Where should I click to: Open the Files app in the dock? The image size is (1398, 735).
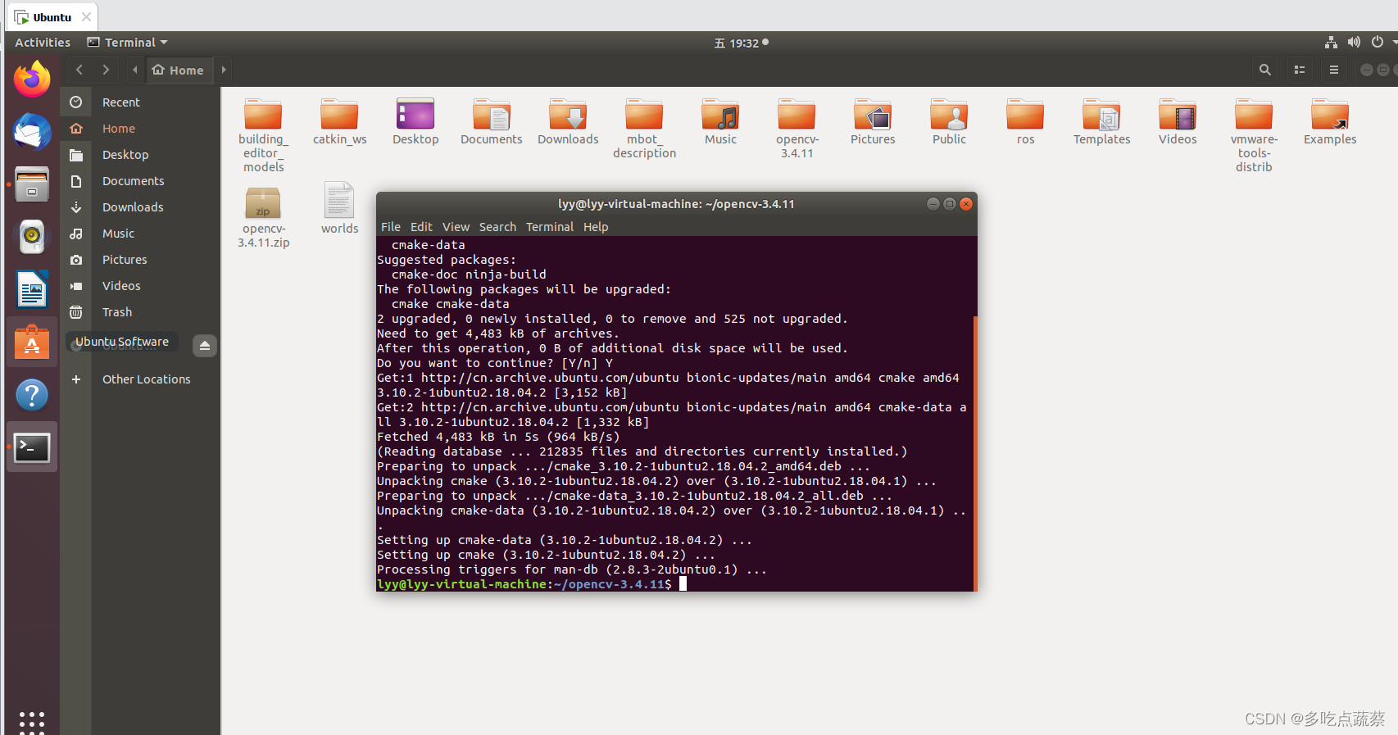(32, 184)
